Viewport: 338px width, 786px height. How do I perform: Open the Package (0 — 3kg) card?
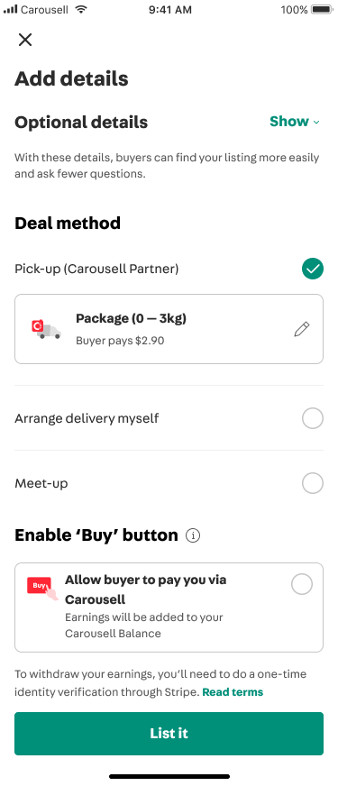click(169, 329)
